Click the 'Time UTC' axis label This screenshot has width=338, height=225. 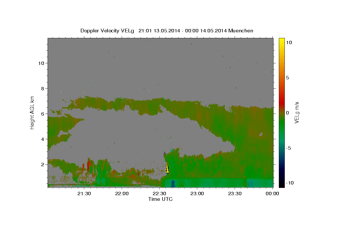tap(160, 199)
